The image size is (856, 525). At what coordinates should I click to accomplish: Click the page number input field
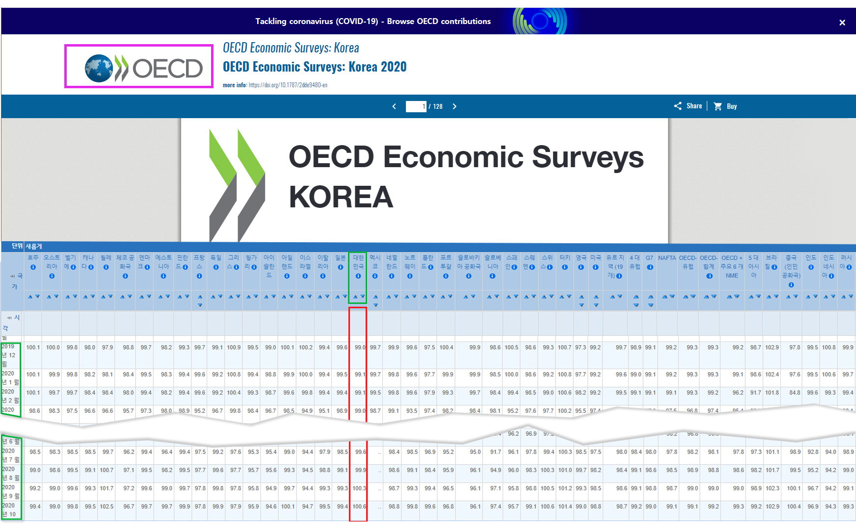[416, 106]
